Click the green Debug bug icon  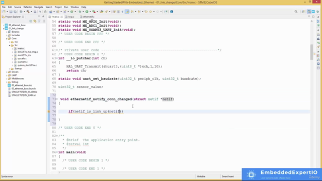tap(80, 12)
